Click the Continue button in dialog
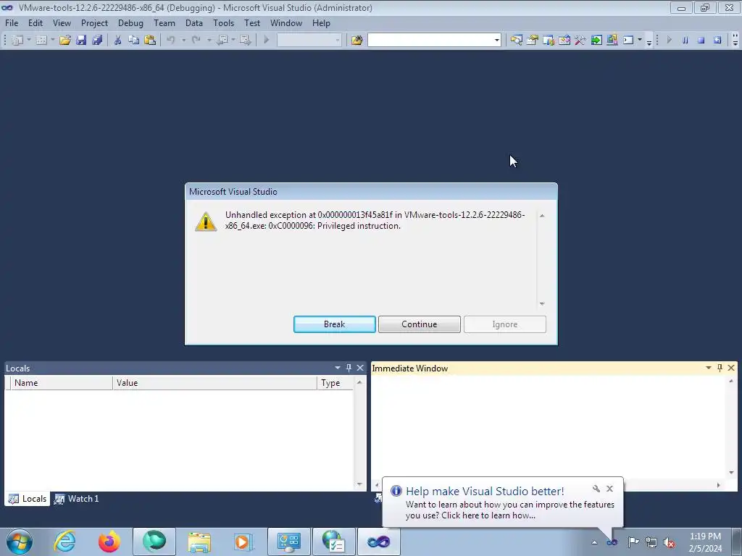The width and height of the screenshot is (742, 556). pos(420,324)
